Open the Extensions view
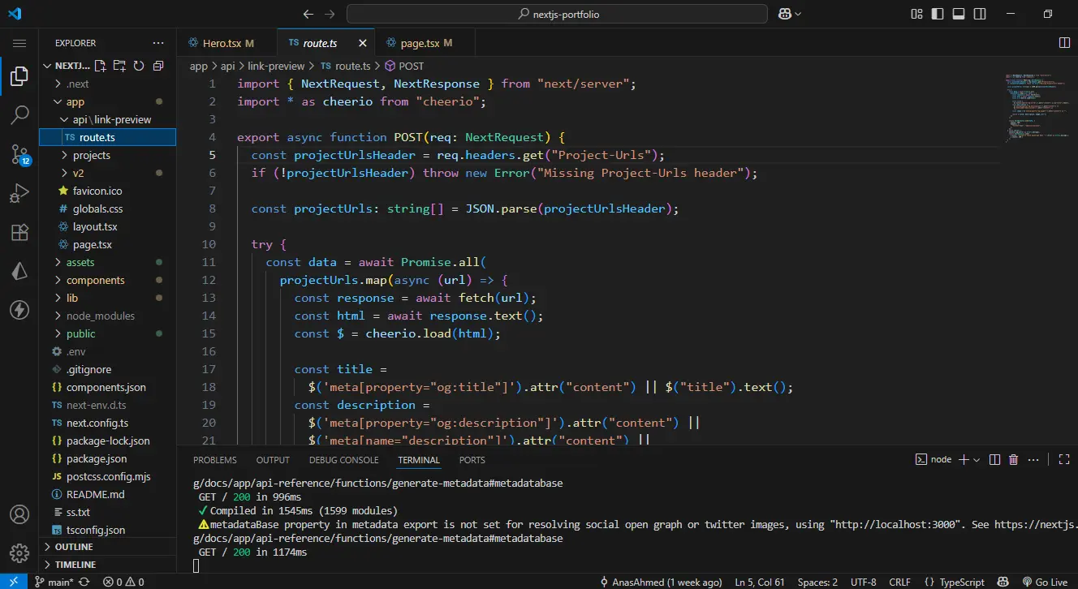1078x589 pixels. click(19, 233)
